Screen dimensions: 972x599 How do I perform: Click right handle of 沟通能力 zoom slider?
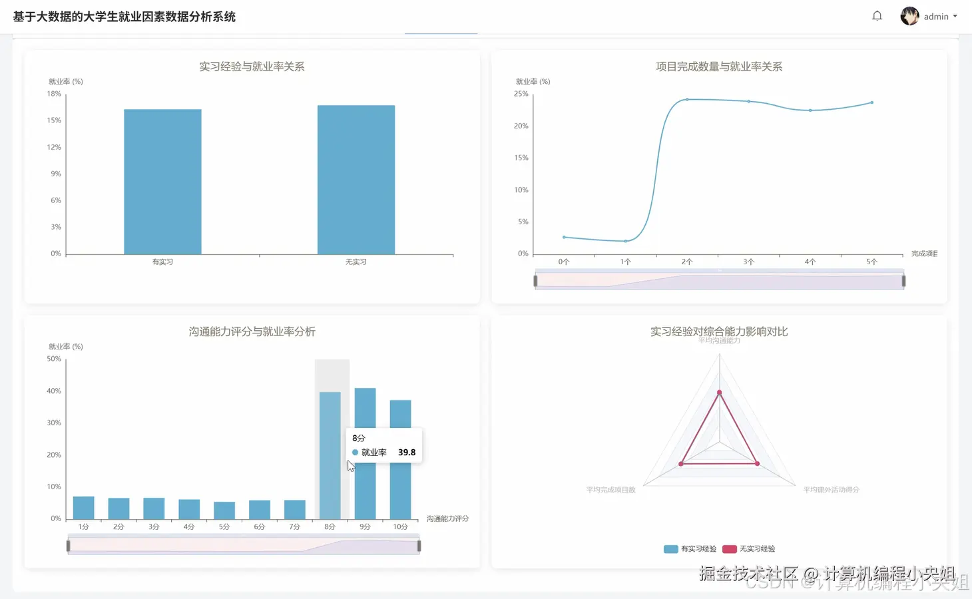[x=419, y=546]
